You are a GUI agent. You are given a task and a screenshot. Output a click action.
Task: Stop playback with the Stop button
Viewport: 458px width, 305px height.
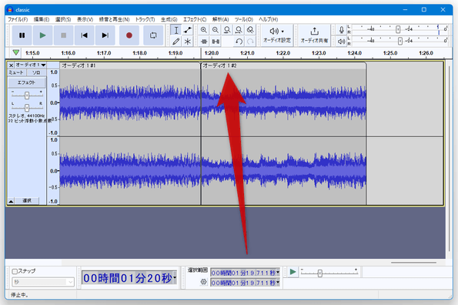click(63, 35)
